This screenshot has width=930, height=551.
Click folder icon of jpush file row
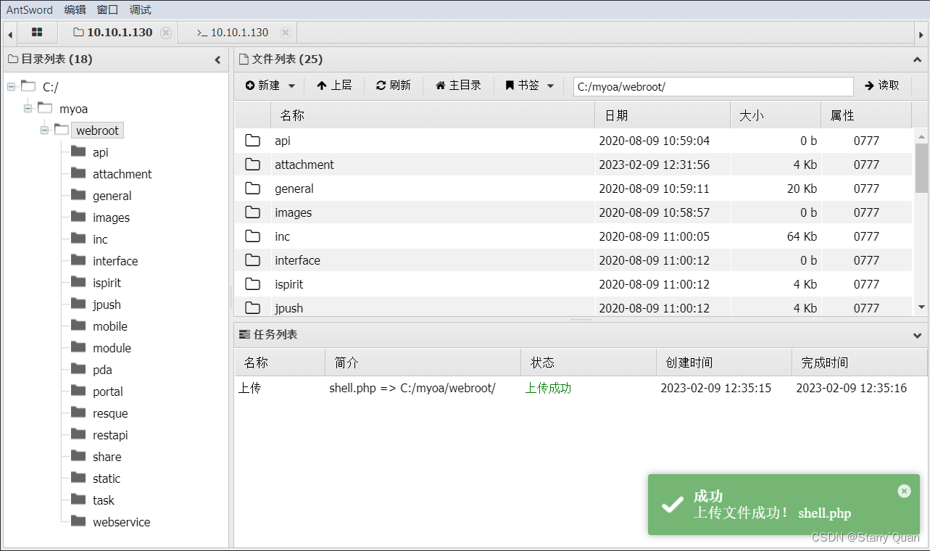(x=252, y=308)
